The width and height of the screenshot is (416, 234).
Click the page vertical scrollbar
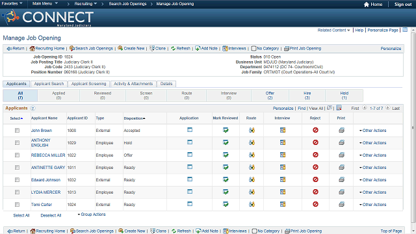pyautogui.click(x=413, y=127)
